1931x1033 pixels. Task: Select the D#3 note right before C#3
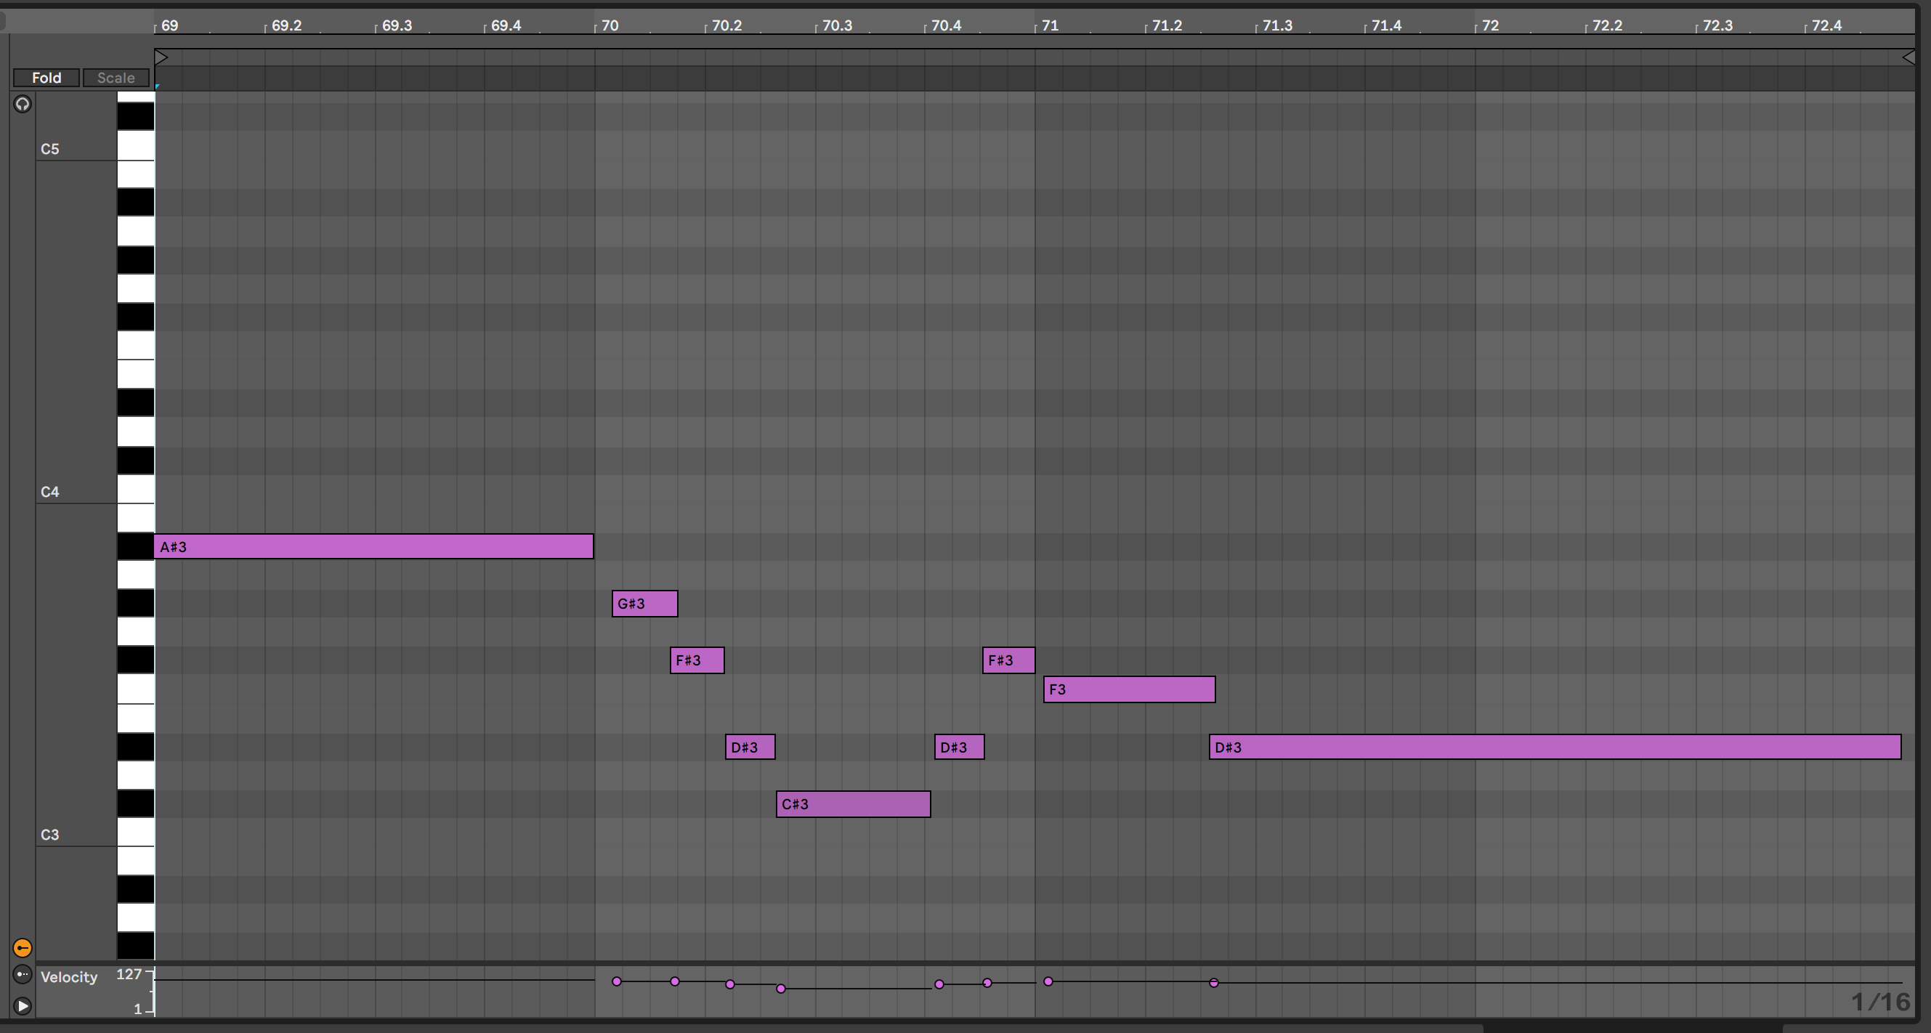click(750, 748)
